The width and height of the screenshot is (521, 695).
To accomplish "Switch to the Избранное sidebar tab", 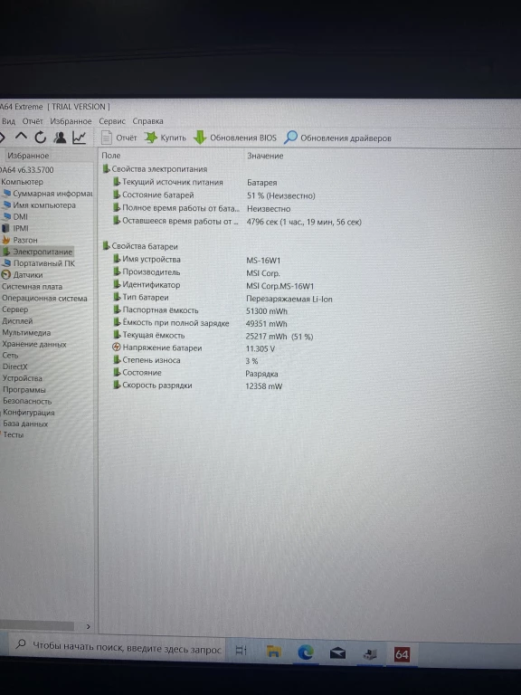I will [28, 156].
